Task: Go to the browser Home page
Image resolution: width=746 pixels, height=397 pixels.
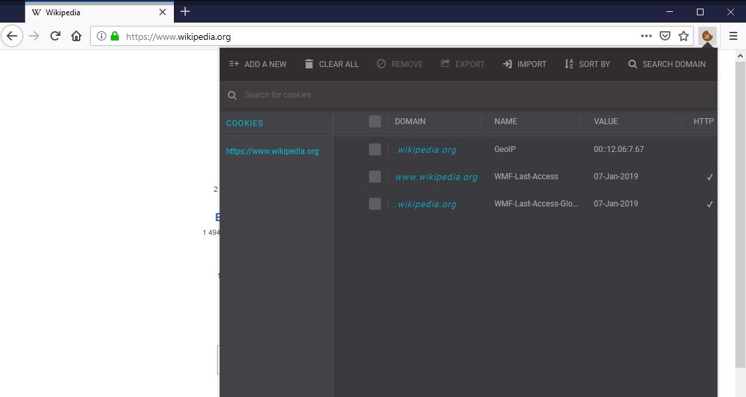Action: (76, 36)
